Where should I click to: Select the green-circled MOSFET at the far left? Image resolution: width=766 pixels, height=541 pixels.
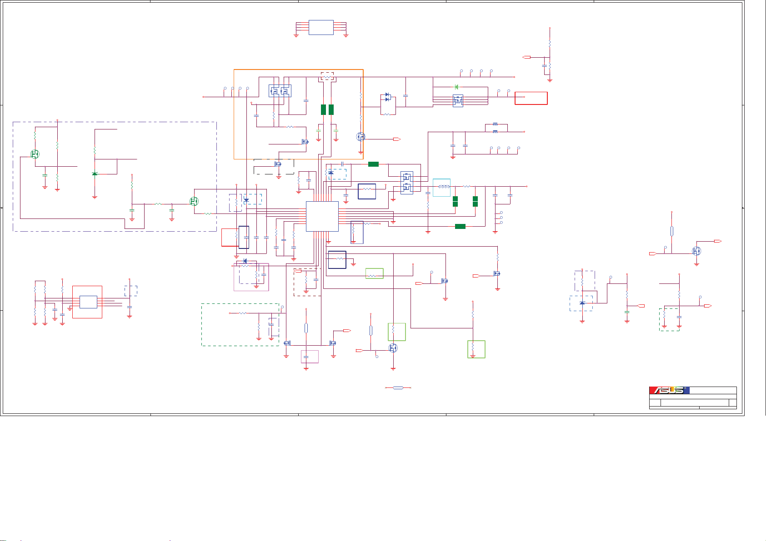click(x=35, y=154)
